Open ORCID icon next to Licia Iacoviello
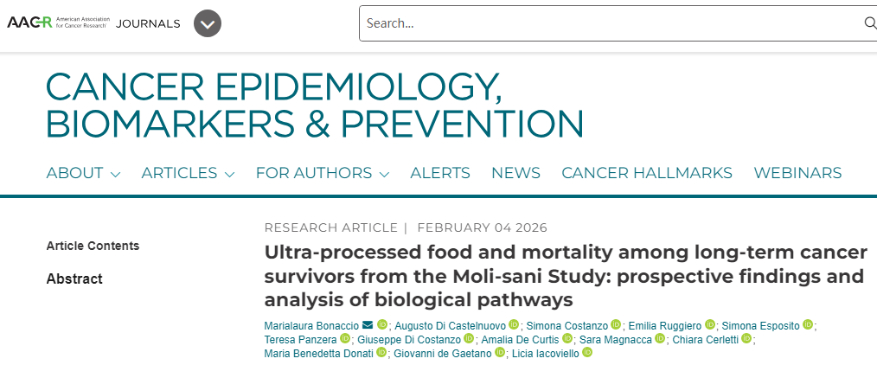The width and height of the screenshot is (877, 365). click(587, 353)
